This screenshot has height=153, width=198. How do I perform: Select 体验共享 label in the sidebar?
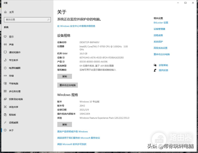coord(14,107)
